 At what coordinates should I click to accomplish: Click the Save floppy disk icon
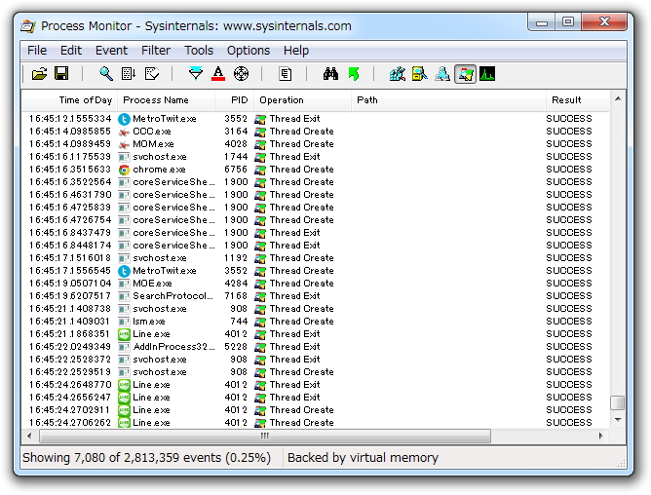(x=61, y=74)
